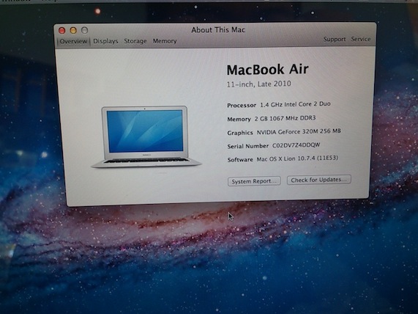
Task: Click the gray zoom window button
Action: [x=84, y=30]
